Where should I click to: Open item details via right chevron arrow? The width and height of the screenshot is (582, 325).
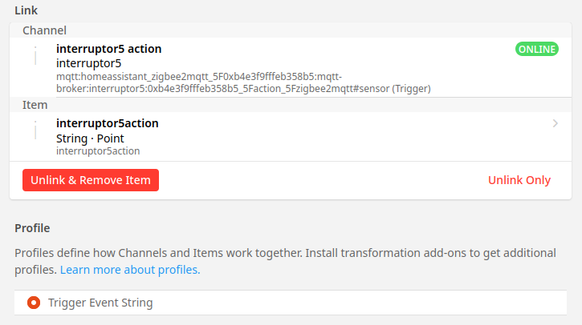(x=555, y=123)
